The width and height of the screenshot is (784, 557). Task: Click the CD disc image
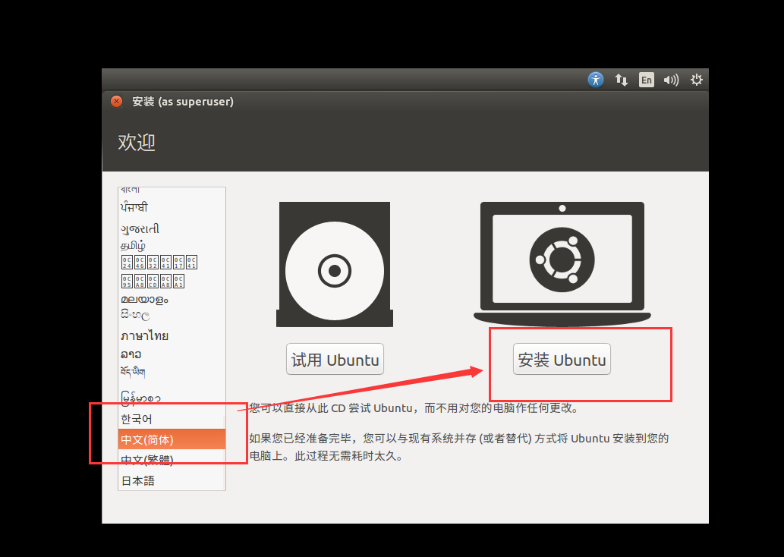tap(335, 265)
